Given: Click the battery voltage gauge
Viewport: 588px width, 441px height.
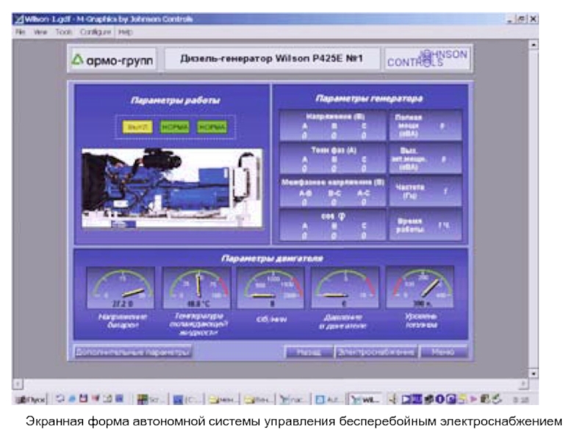Looking at the screenshot, I should pyautogui.click(x=121, y=288).
